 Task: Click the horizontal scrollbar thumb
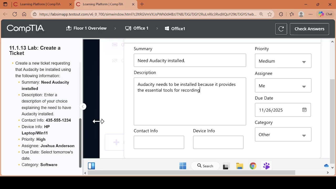[x=192, y=173]
